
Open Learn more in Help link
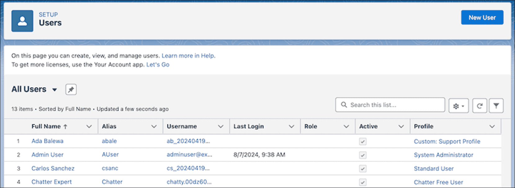pos(188,56)
